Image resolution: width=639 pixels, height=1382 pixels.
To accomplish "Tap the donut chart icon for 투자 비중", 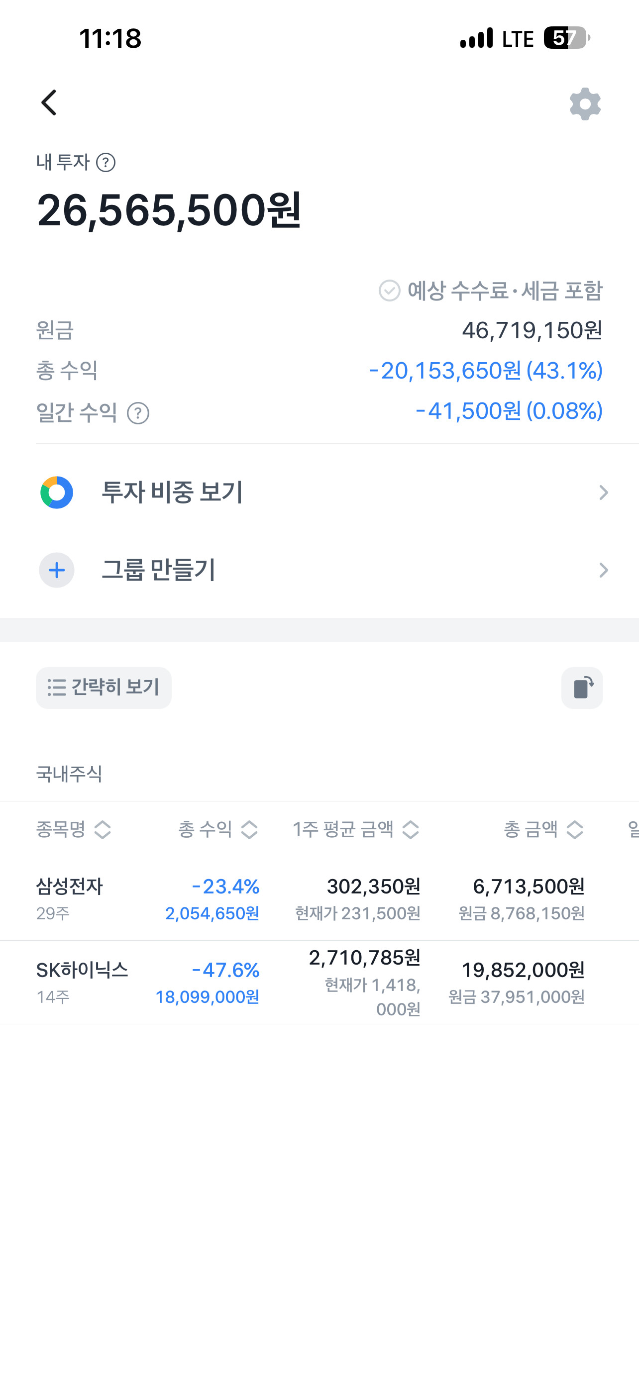I will (57, 493).
